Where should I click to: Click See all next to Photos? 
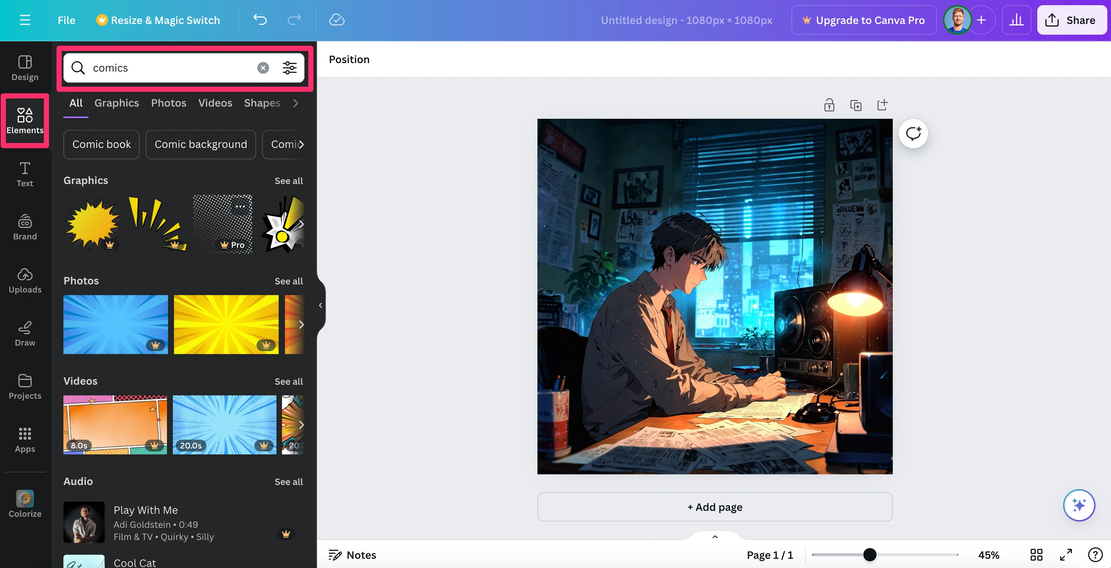(x=289, y=281)
